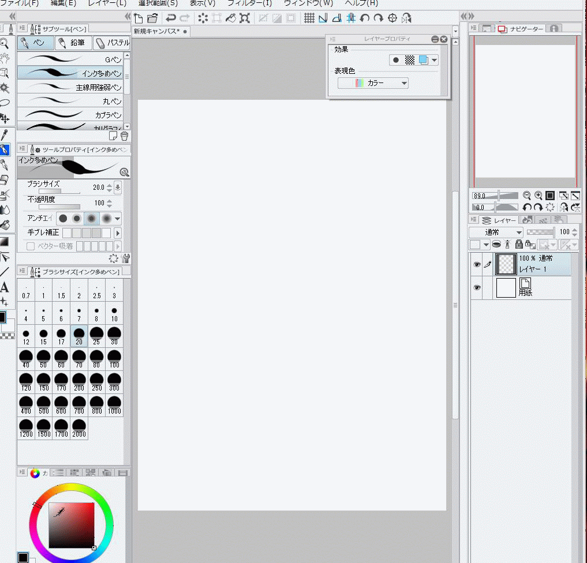Select the Text (A) tool

[5, 288]
